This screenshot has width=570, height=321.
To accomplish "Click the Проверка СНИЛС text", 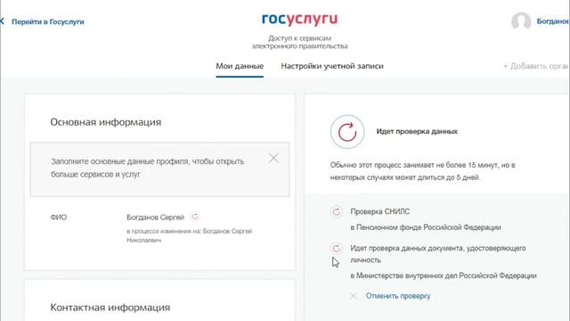I will 380,211.
